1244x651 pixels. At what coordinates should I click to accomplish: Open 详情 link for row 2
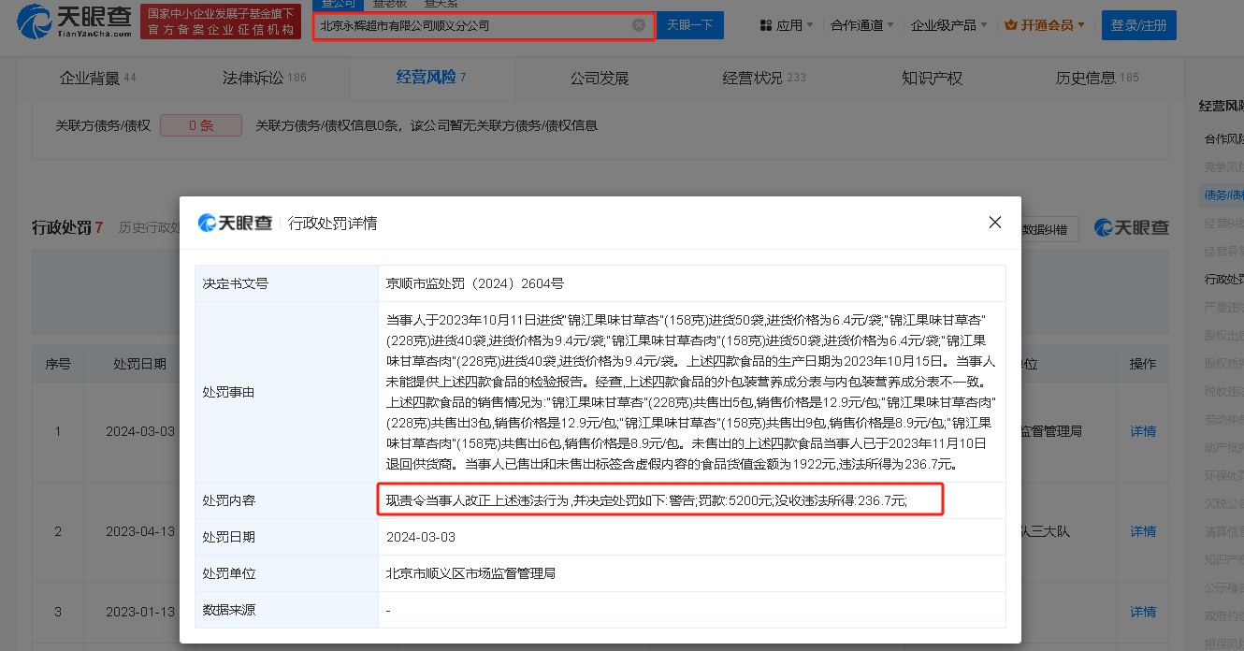click(x=1143, y=531)
